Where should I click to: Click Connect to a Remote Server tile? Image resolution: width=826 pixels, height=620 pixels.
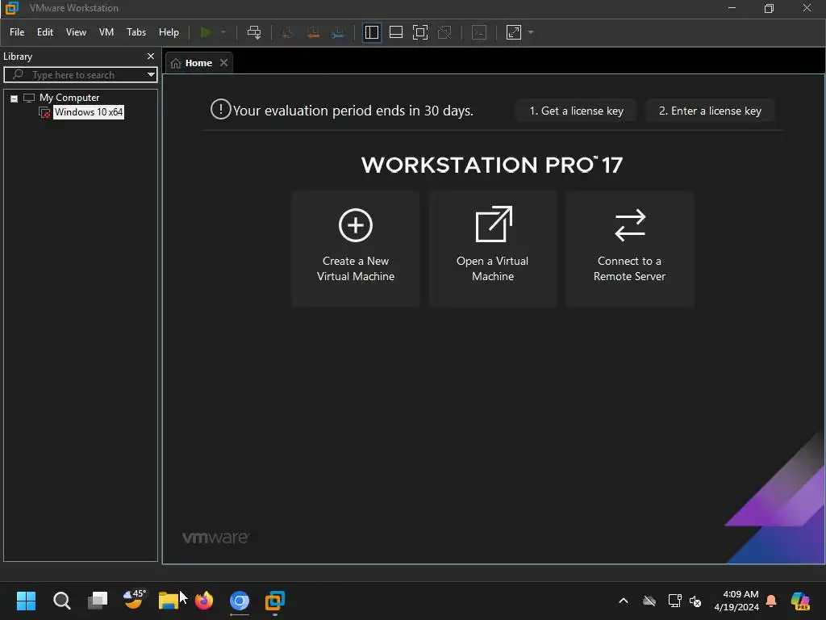(629, 249)
